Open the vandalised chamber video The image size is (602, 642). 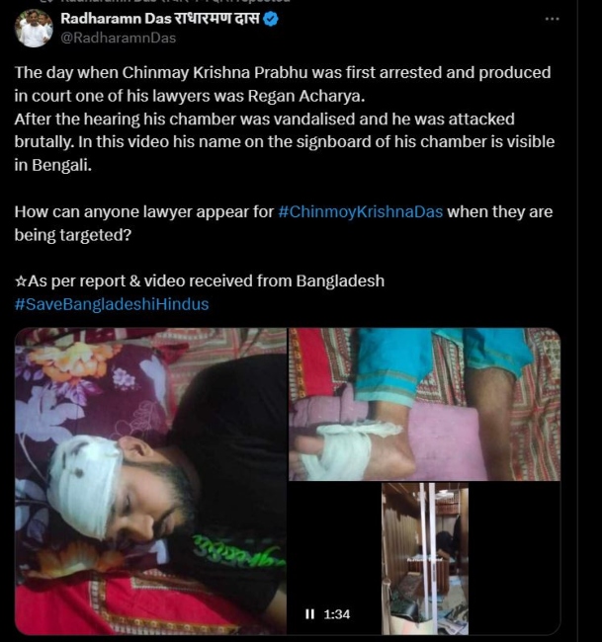(425, 559)
